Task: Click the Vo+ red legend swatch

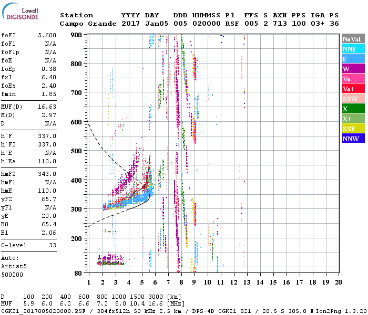Action: (x=353, y=89)
